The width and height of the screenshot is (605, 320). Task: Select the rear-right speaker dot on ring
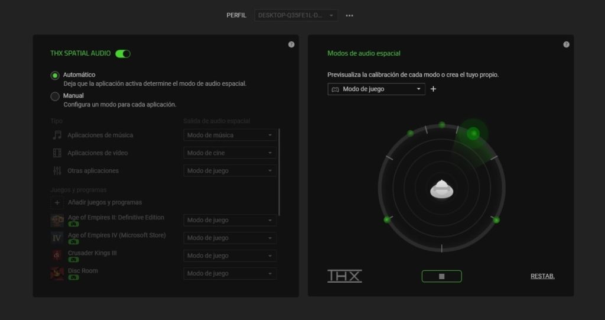coord(496,220)
